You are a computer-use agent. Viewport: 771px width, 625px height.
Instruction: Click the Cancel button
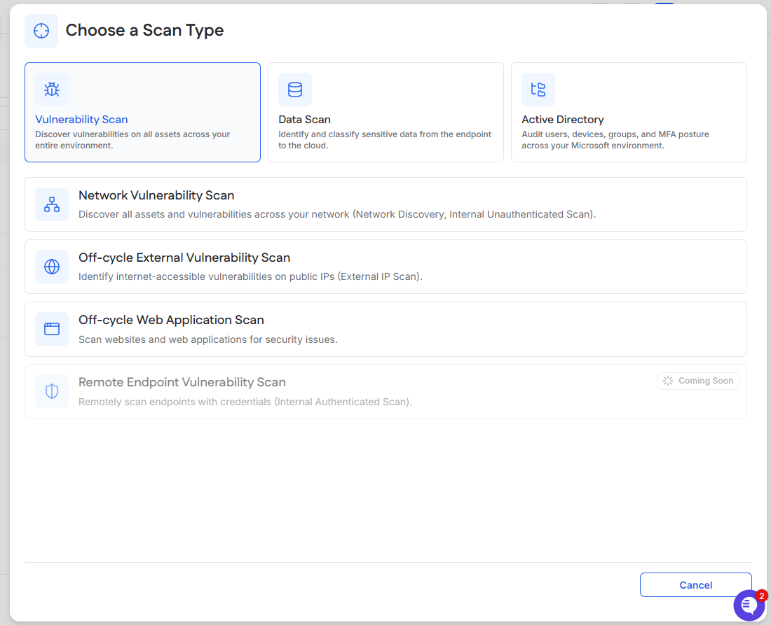(x=696, y=584)
